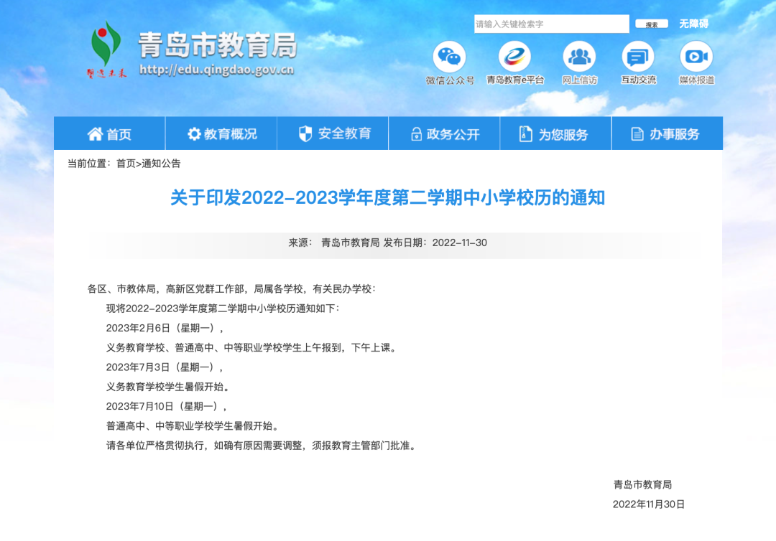Click the salutation line starting 各区、市教体局
Screen dimensions: 776x541
point(231,289)
